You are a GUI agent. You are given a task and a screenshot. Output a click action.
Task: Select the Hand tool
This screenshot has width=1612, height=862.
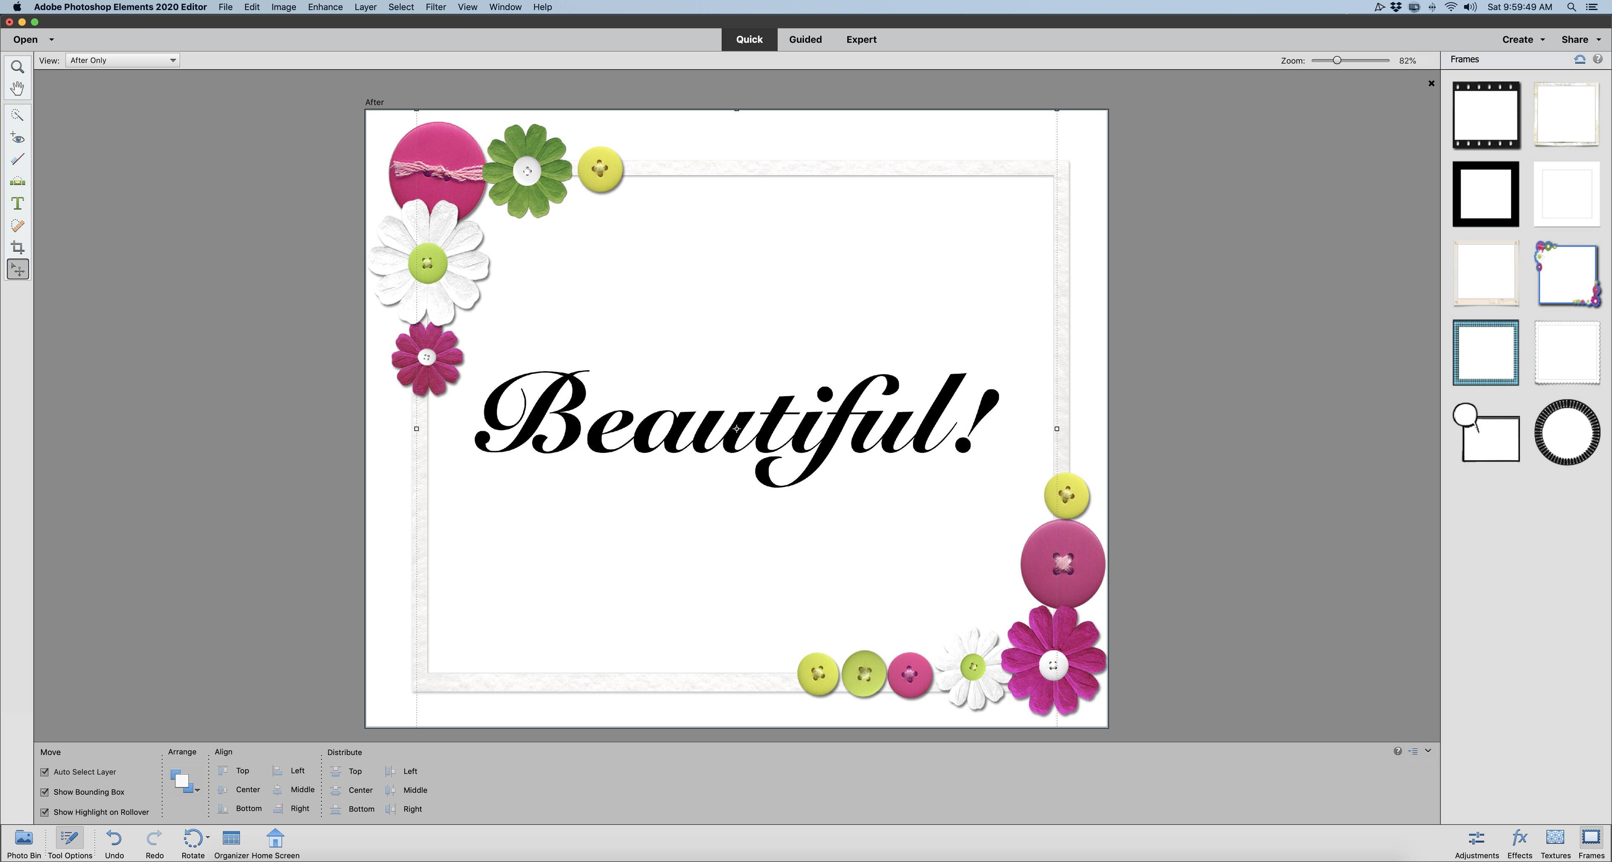click(x=18, y=88)
